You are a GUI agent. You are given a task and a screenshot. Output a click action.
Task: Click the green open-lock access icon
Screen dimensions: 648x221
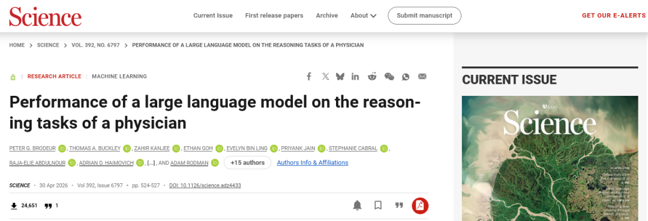click(13, 77)
